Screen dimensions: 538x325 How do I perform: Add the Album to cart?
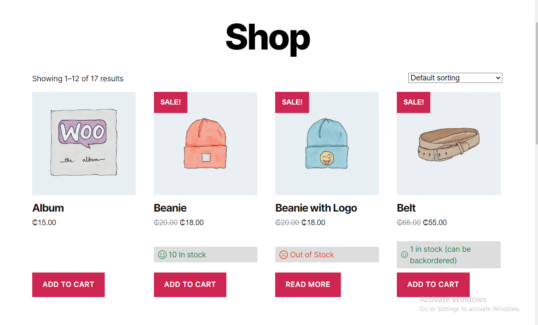pyautogui.click(x=68, y=285)
